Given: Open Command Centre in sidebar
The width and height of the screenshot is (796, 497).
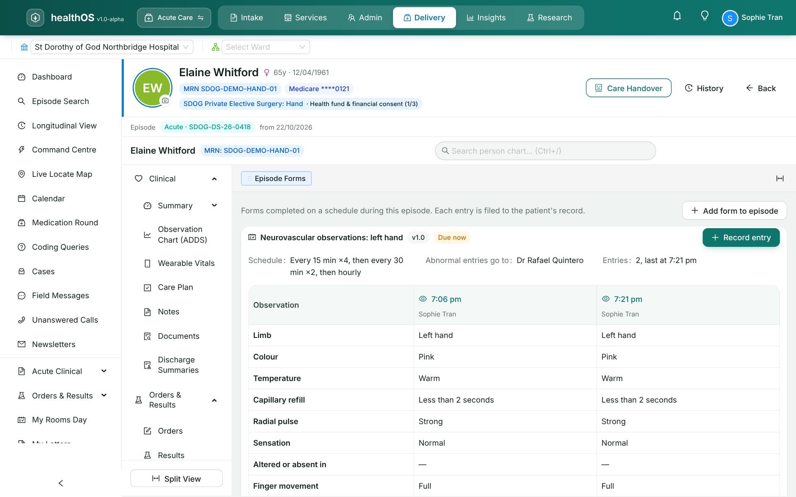Looking at the screenshot, I should [61, 150].
